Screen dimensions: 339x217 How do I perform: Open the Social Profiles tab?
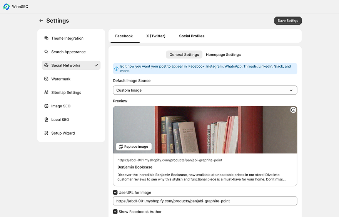point(192,36)
